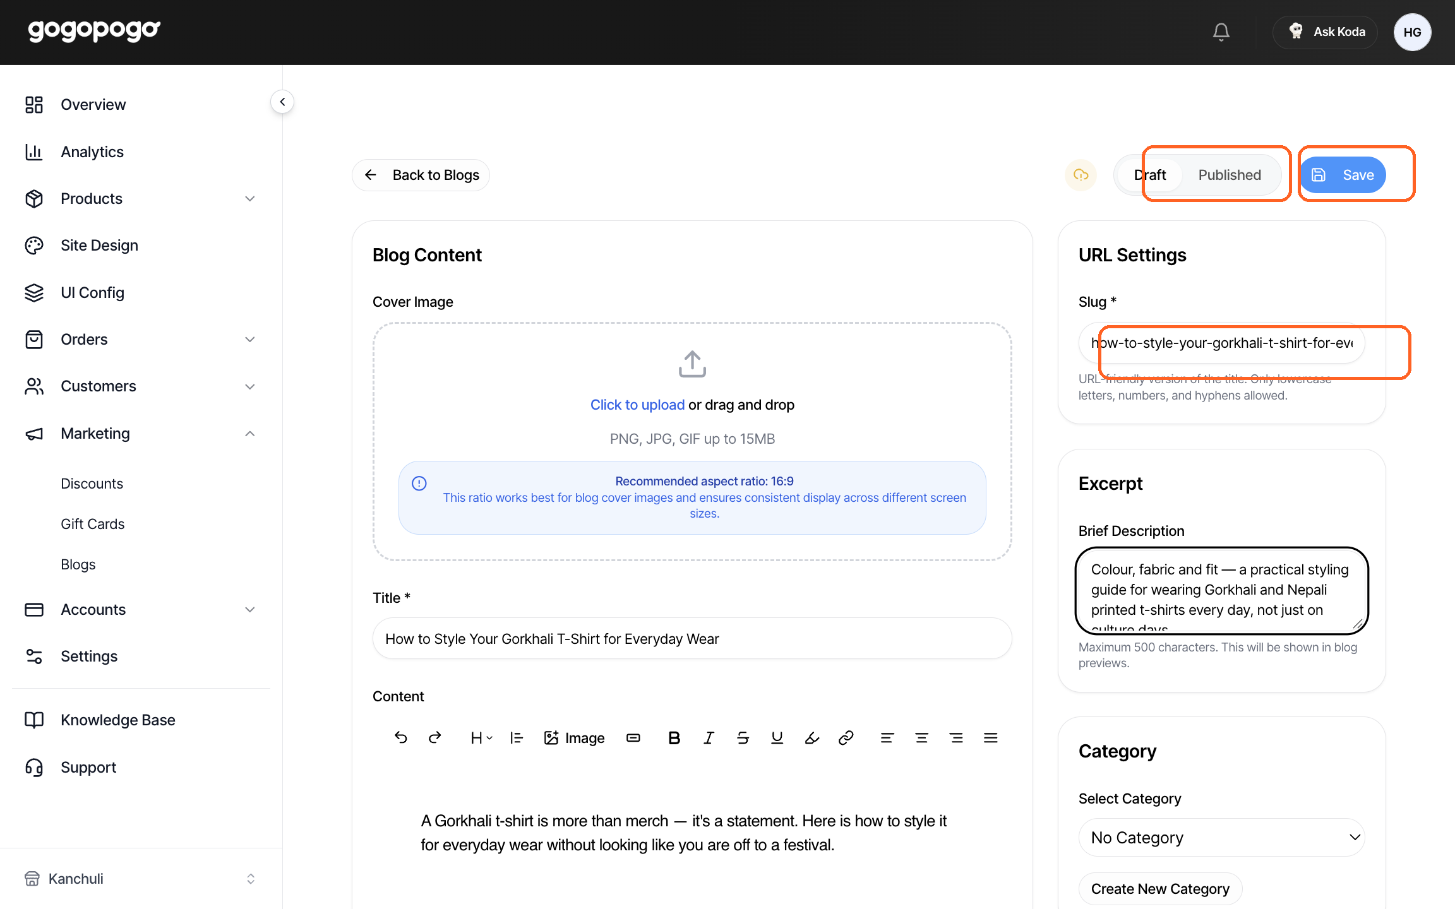Click the undo icon in editor toolbar
1455x909 pixels.
click(x=400, y=737)
